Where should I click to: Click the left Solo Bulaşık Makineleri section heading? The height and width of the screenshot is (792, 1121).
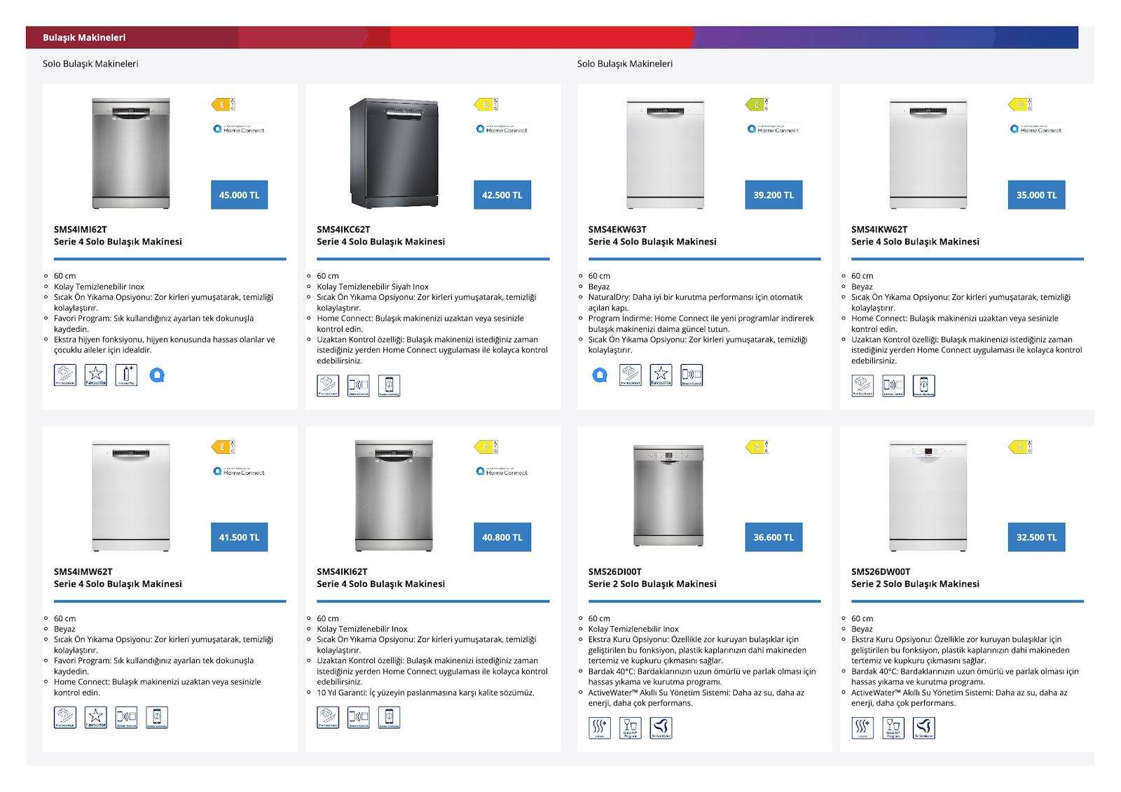click(x=90, y=64)
